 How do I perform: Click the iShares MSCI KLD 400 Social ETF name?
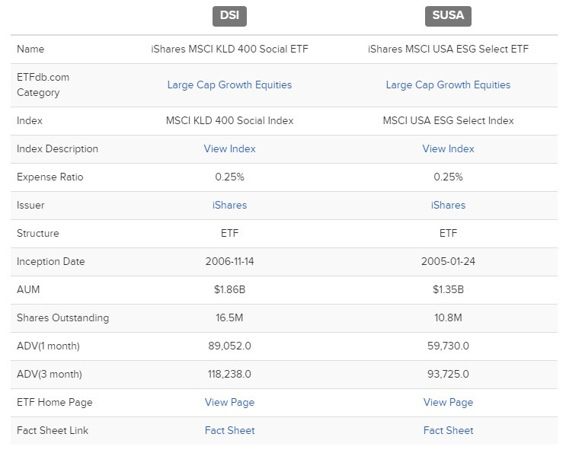(229, 49)
